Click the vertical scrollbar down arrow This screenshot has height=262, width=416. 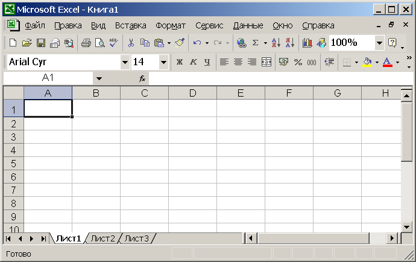point(406,227)
